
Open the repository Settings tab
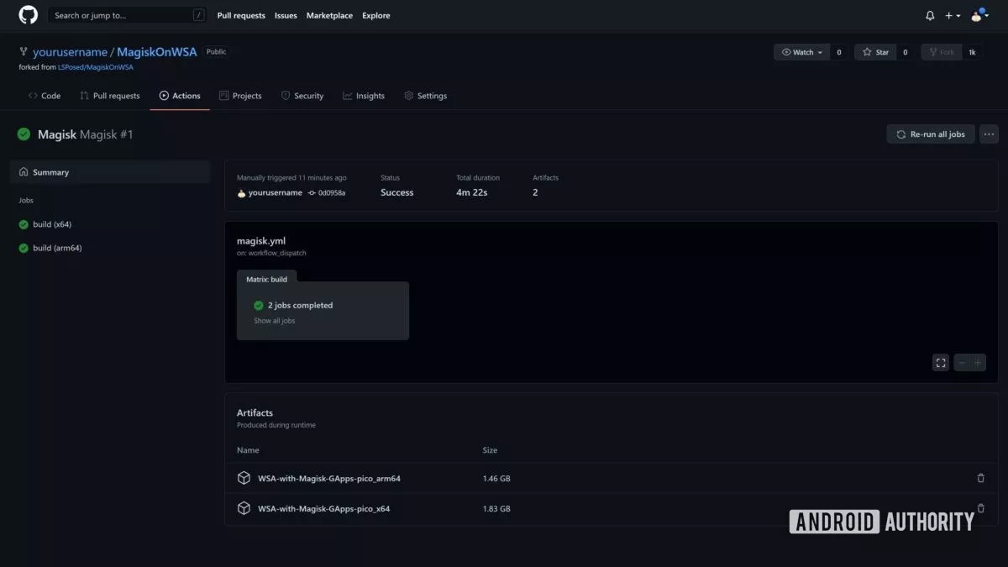pyautogui.click(x=426, y=96)
